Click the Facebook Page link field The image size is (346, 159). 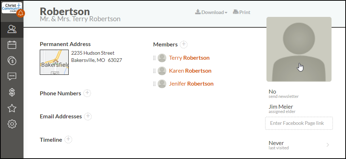(x=299, y=123)
